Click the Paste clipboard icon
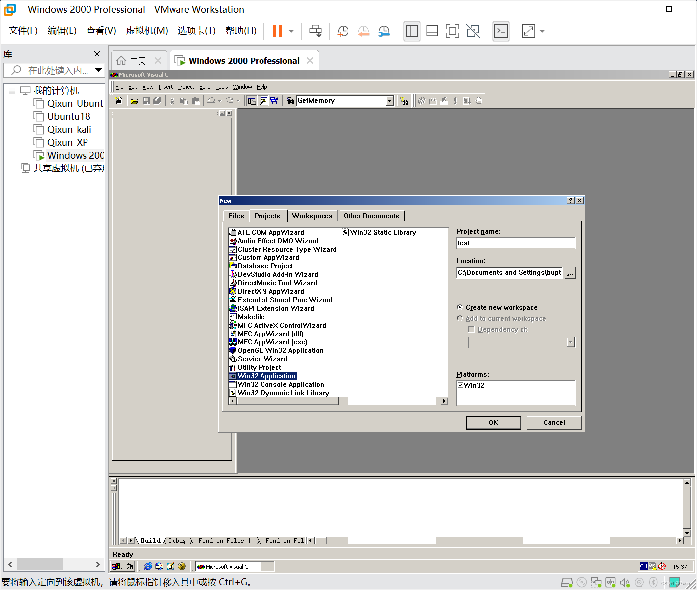Viewport: 697px width, 590px height. pyautogui.click(x=196, y=101)
